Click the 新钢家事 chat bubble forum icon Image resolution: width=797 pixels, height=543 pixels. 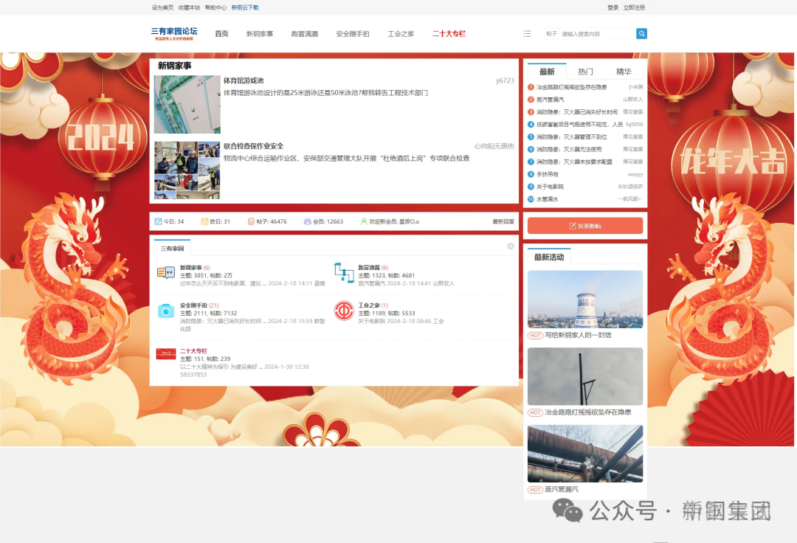(166, 273)
